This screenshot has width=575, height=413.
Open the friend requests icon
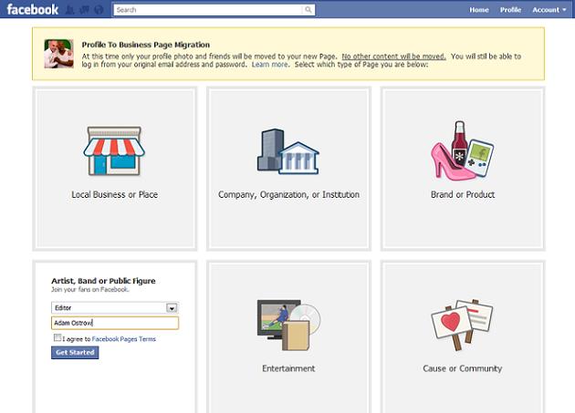point(70,10)
